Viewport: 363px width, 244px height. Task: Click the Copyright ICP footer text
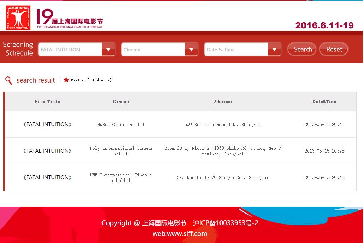(180, 223)
